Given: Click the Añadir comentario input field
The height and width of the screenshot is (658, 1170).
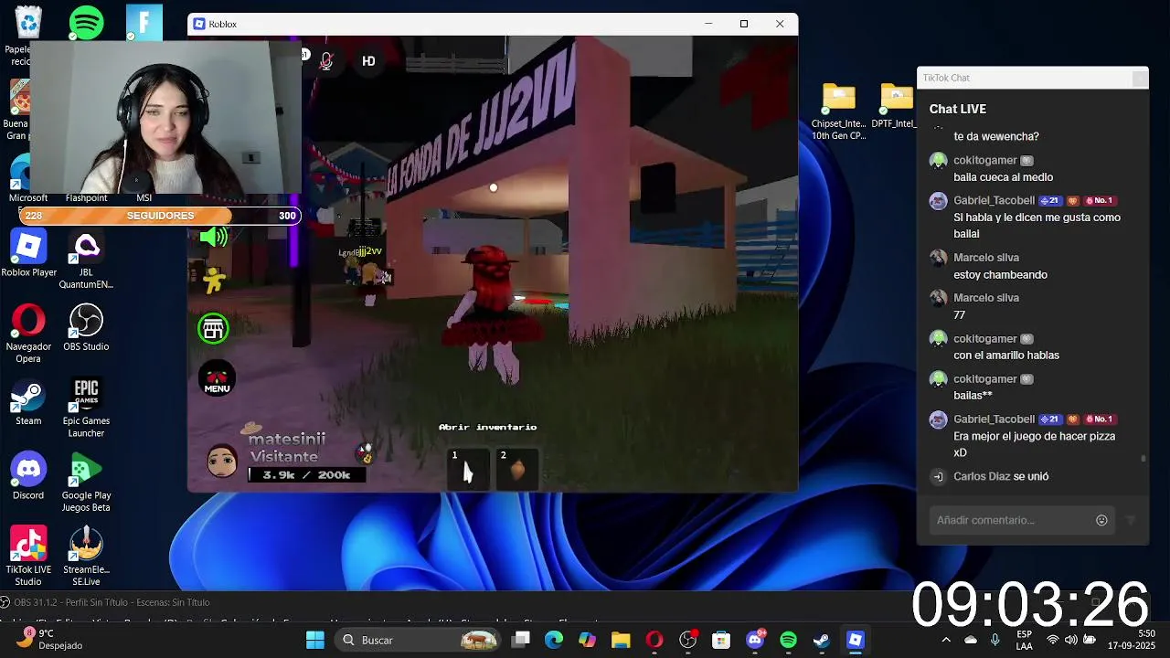Looking at the screenshot, I should pyautogui.click(x=1010, y=520).
